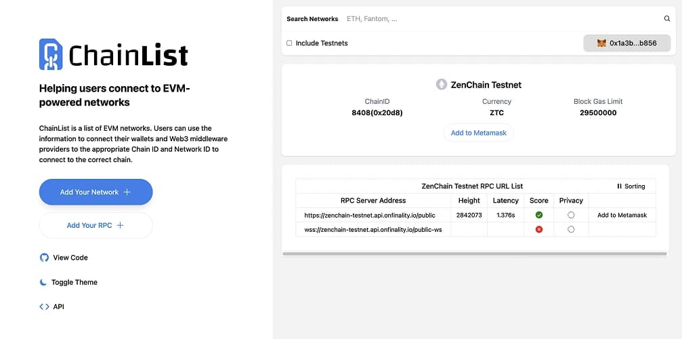The width and height of the screenshot is (682, 339).
Task: Click the ZenChain Testnet RPC URL List title
Action: 472,186
